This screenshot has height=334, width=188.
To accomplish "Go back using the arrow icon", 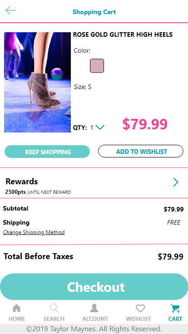I will click(x=10, y=10).
